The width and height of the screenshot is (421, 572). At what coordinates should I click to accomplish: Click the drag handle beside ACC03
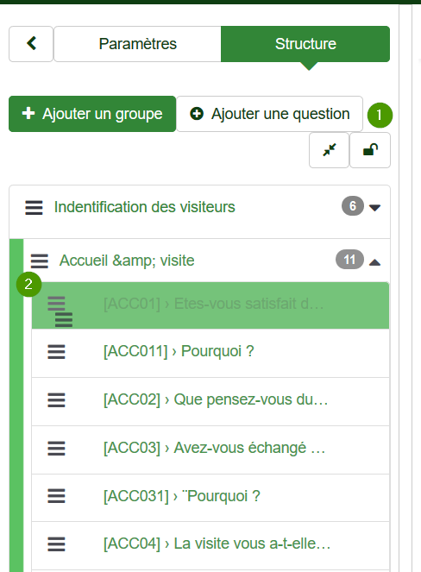(57, 449)
